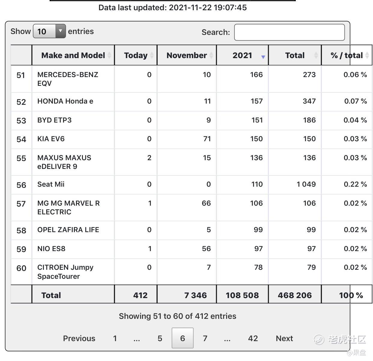The width and height of the screenshot is (373, 361).
Task: Select the MERCEDES-BENZ EQV row name
Action: 68,79
